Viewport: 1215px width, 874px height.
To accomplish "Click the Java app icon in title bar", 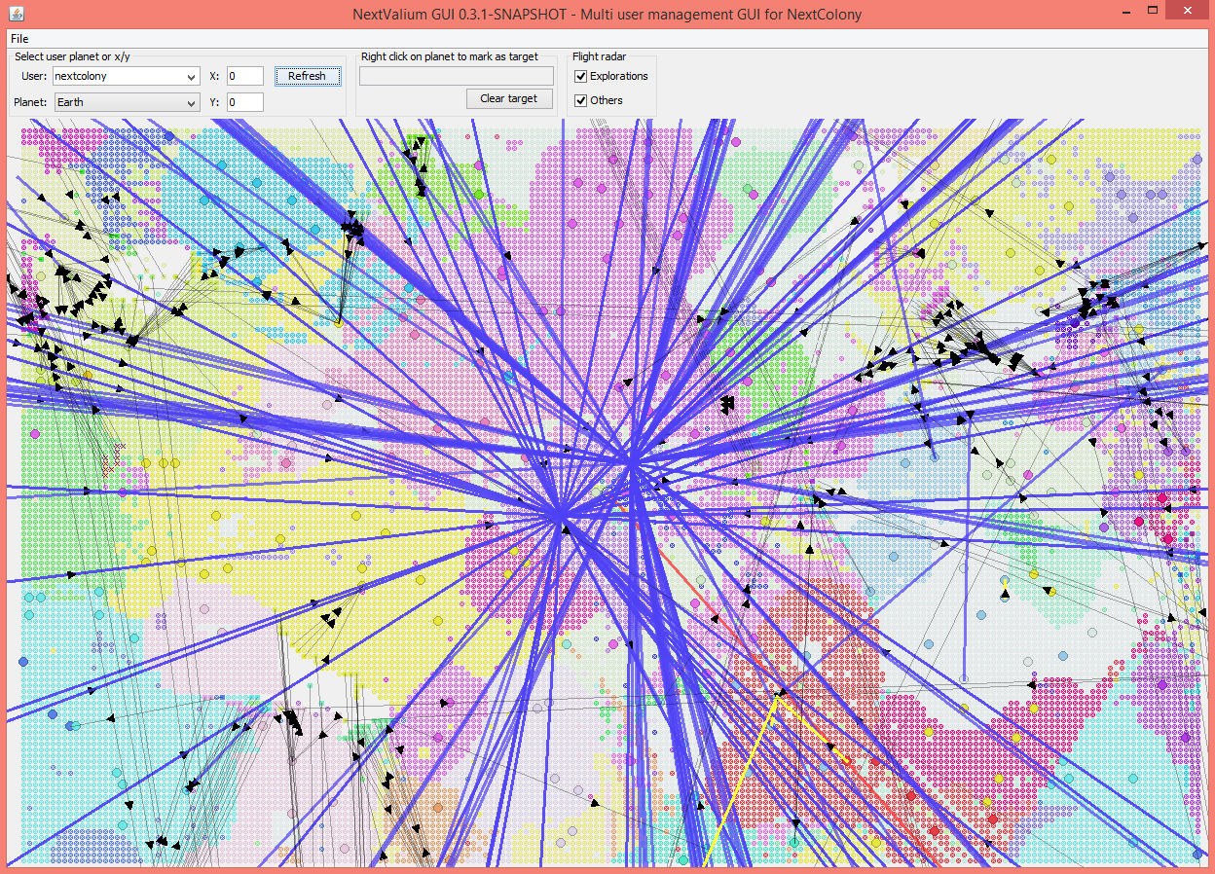I will [x=18, y=14].
